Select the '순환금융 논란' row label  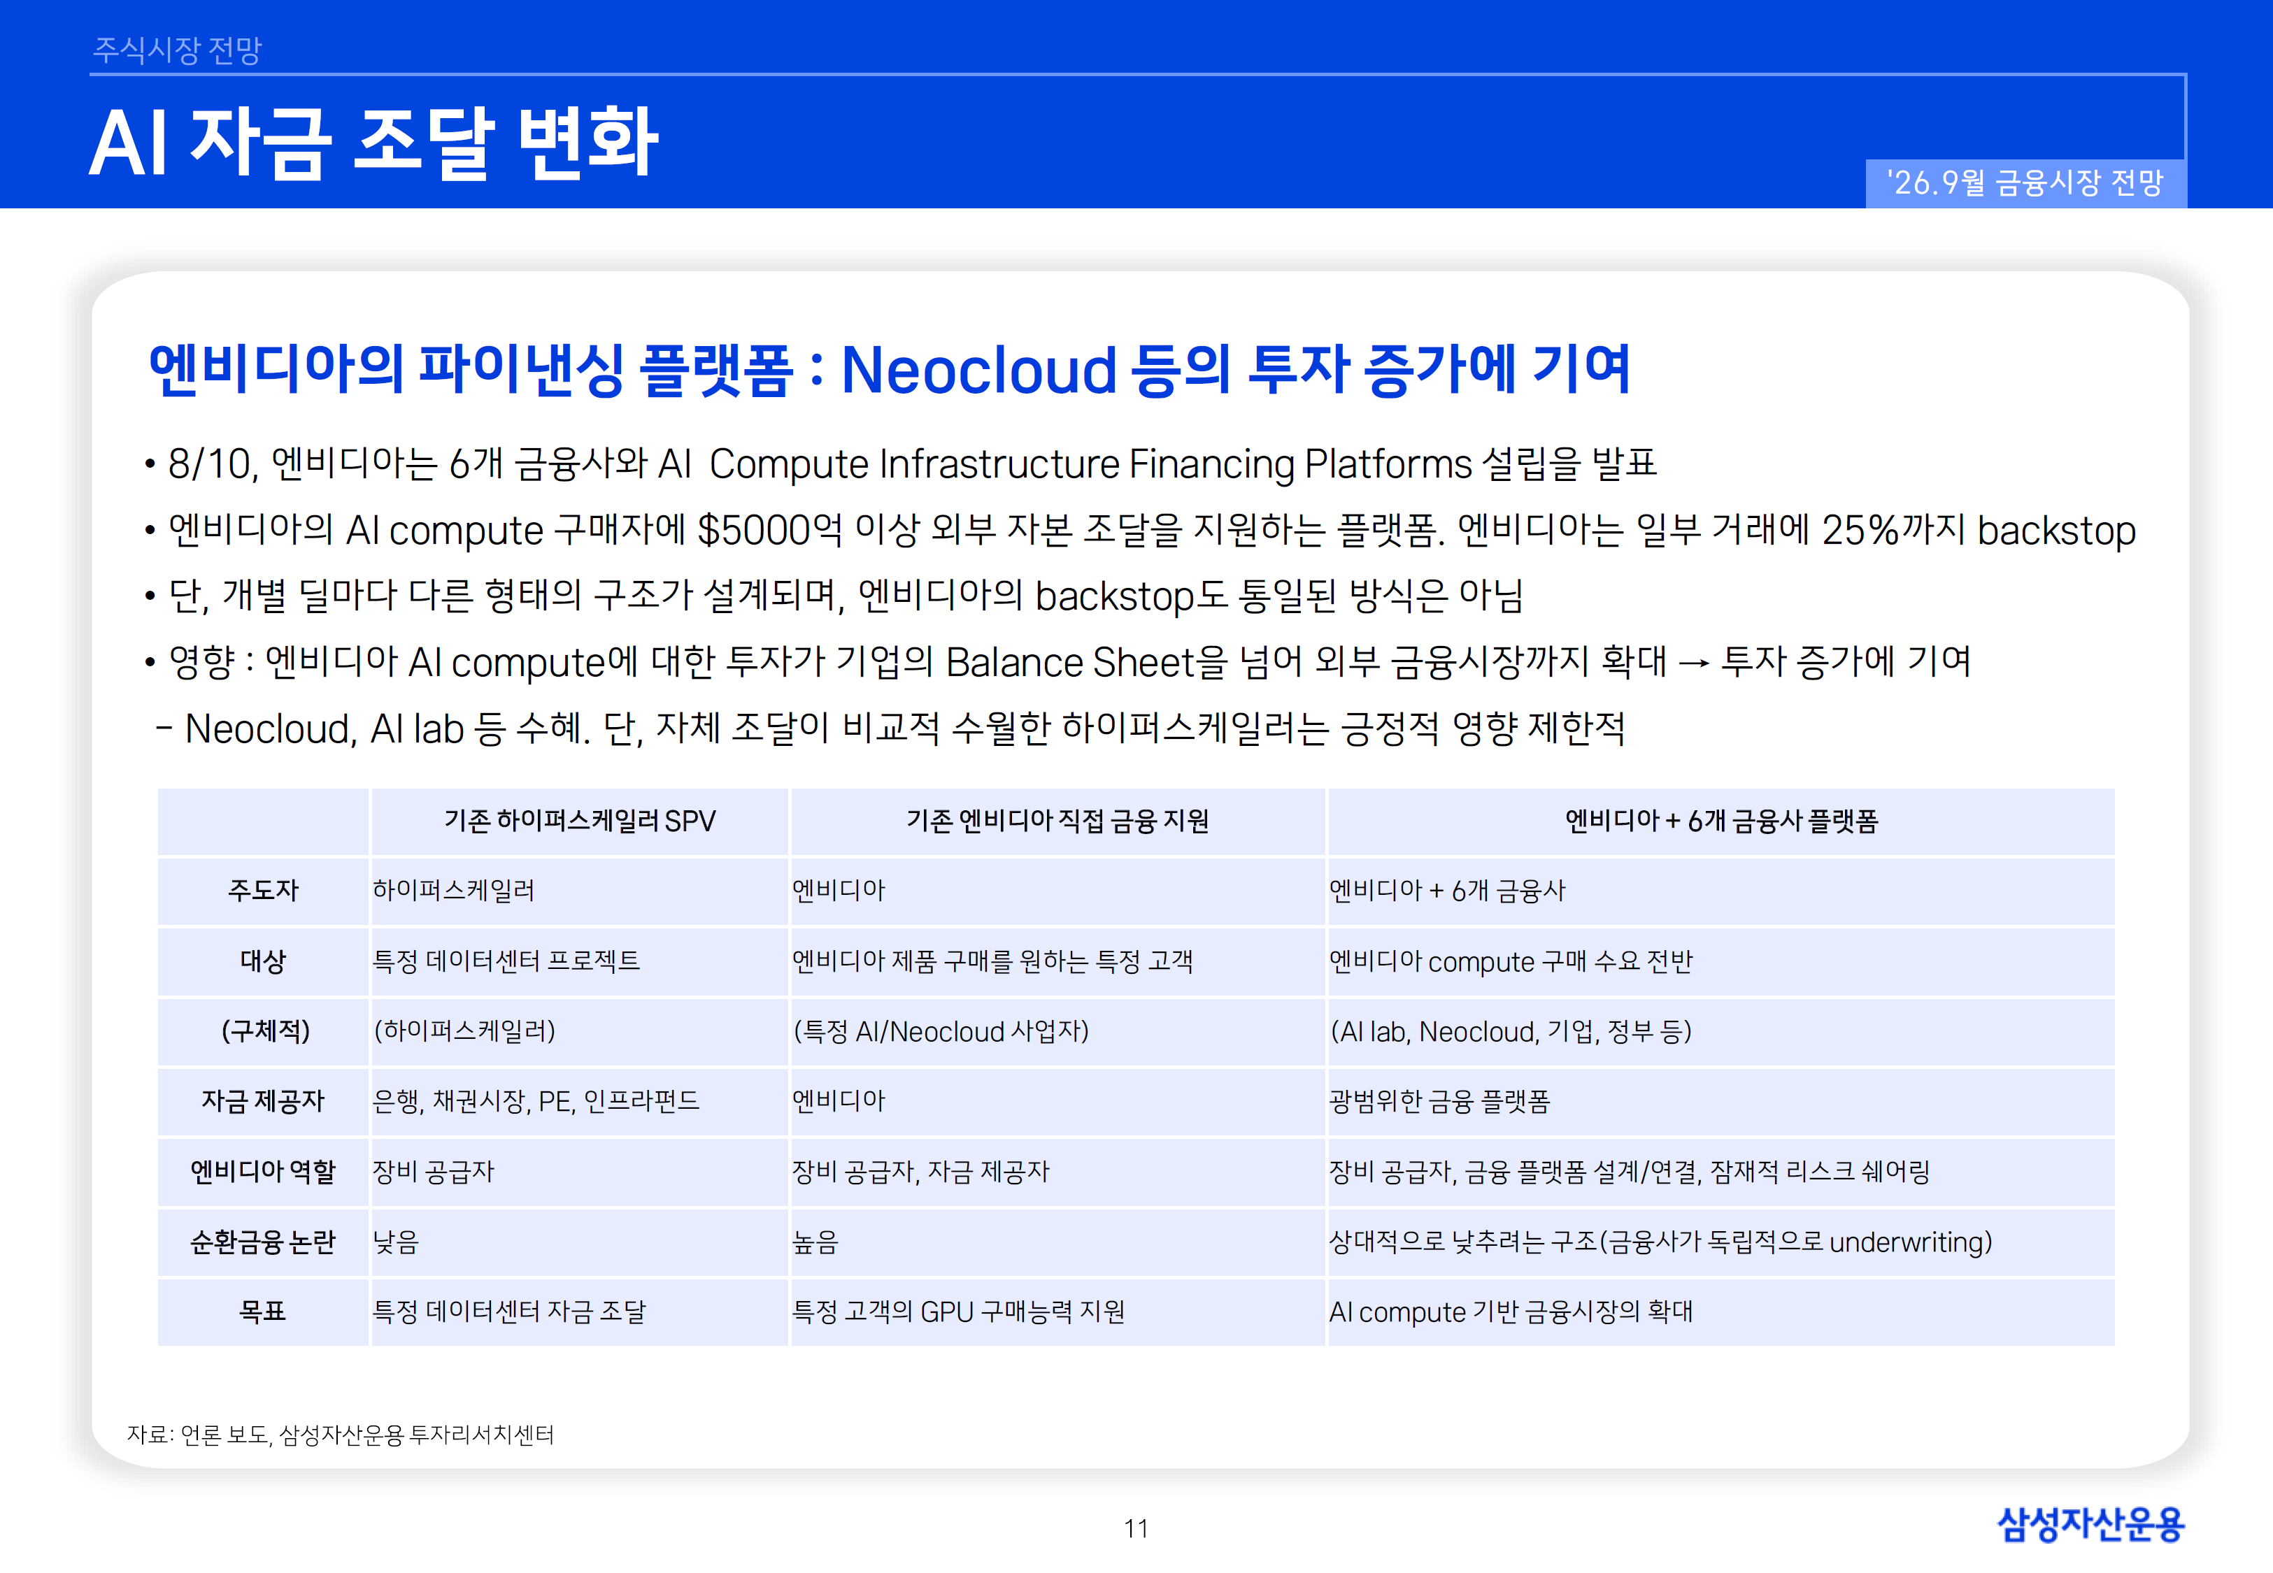coord(263,1242)
